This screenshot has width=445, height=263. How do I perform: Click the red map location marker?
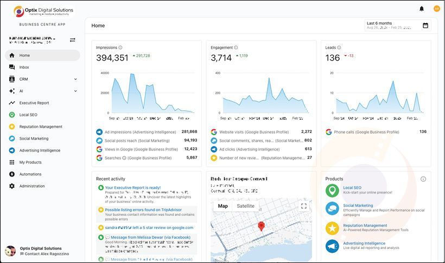(261, 226)
